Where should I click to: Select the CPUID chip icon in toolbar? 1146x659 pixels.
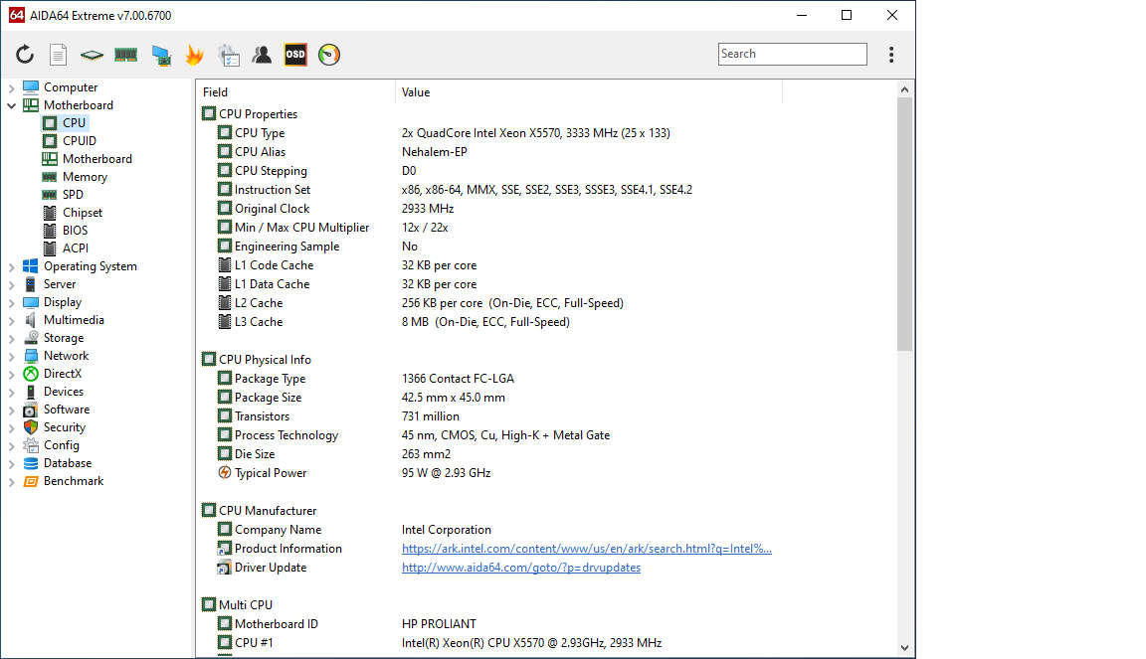pos(92,54)
